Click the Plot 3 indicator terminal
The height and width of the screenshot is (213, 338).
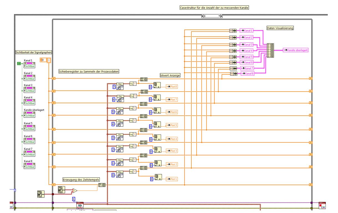point(172,151)
